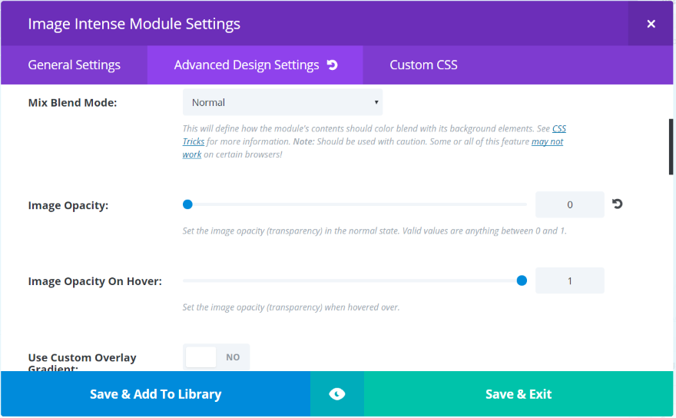Open the Mix Blend Mode dropdown
Screen dimensions: 676x418
(x=282, y=102)
